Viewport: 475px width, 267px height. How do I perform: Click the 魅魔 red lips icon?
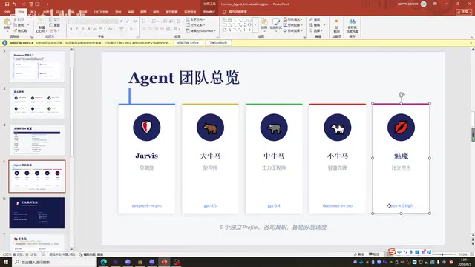point(401,128)
